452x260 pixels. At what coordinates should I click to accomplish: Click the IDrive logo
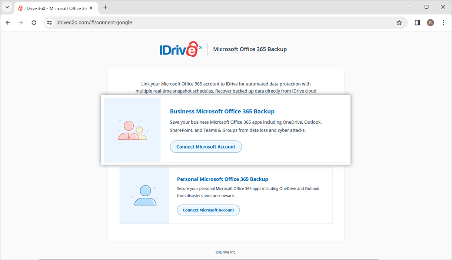coord(181,49)
